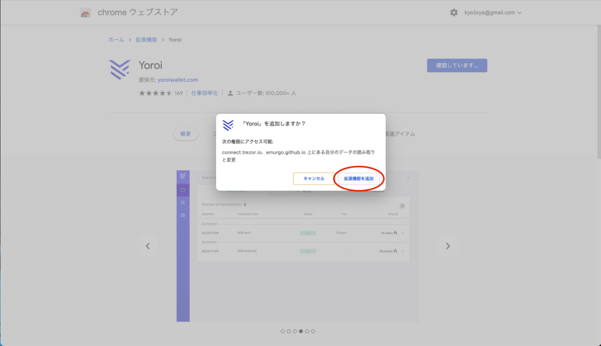Show next screenshot with right arrow

(448, 246)
